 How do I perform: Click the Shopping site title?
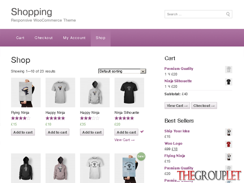click(x=32, y=12)
